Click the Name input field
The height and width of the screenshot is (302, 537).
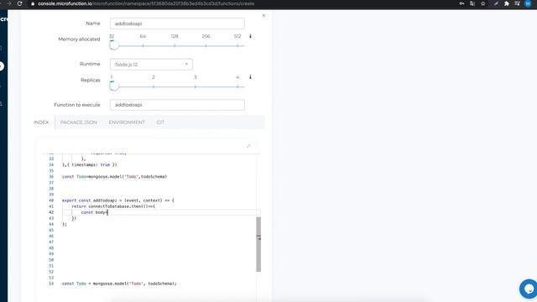(x=177, y=23)
